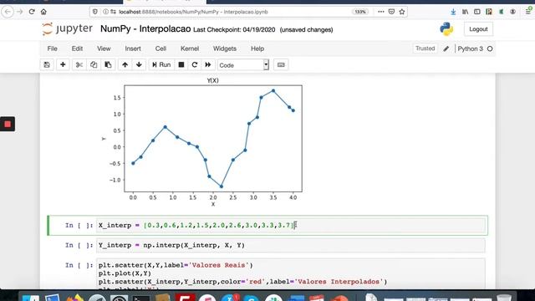535x301 pixels.
Task: Open the Firefox hamburger menu
Action: (528, 11)
